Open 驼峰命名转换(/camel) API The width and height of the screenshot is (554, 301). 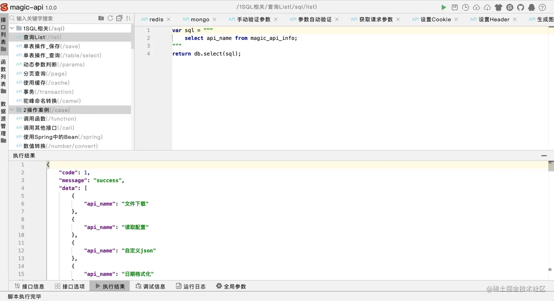(x=70, y=101)
